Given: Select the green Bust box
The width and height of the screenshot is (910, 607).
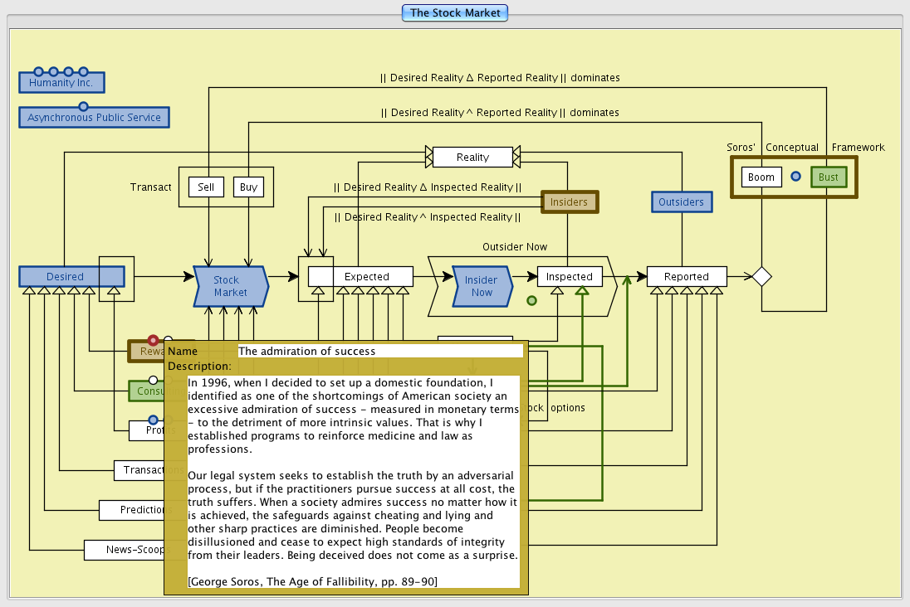Looking at the screenshot, I should tap(828, 177).
